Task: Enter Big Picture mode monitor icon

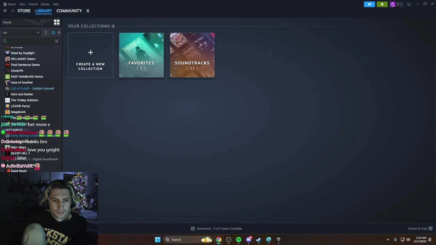Action: pos(409,4)
